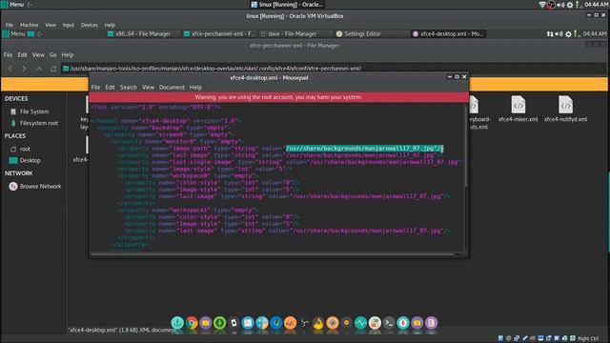
Task: Switch to x86_64 File Manager taskbar window
Action: coord(143,34)
